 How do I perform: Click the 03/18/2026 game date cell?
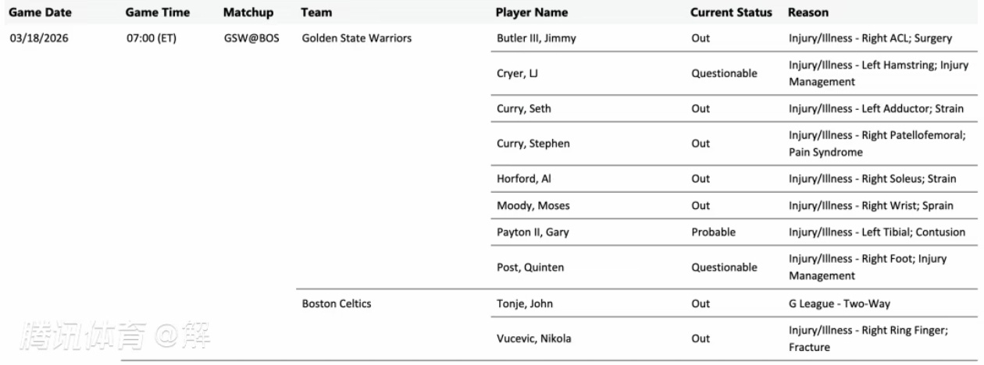point(39,37)
